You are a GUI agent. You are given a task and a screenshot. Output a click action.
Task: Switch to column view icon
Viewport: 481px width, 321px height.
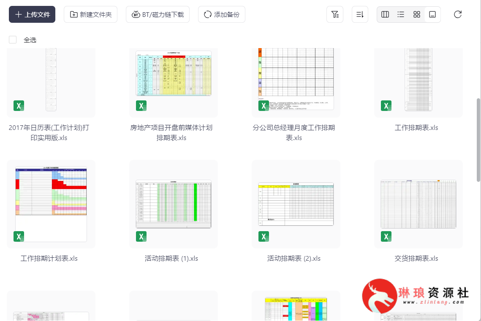point(385,14)
